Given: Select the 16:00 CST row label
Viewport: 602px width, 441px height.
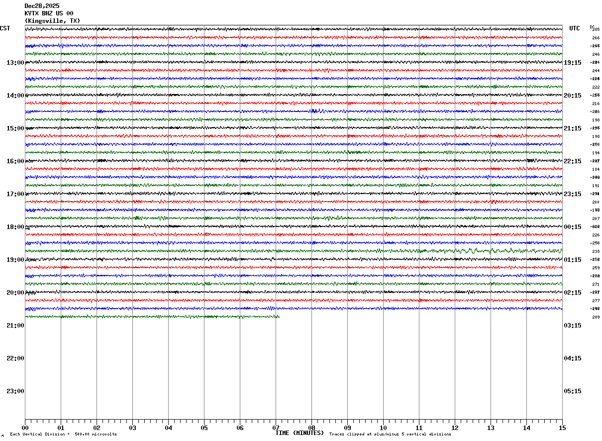Looking at the screenshot, I should click(x=15, y=161).
